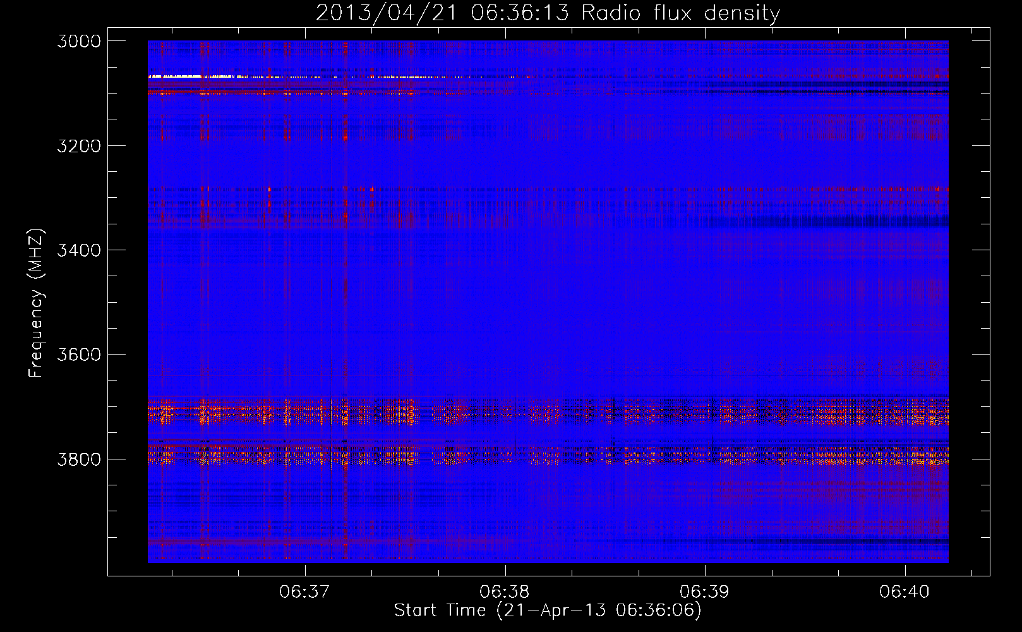Select the 3200 frequency tick label
This screenshot has height=632, width=1022.
pyautogui.click(x=79, y=146)
